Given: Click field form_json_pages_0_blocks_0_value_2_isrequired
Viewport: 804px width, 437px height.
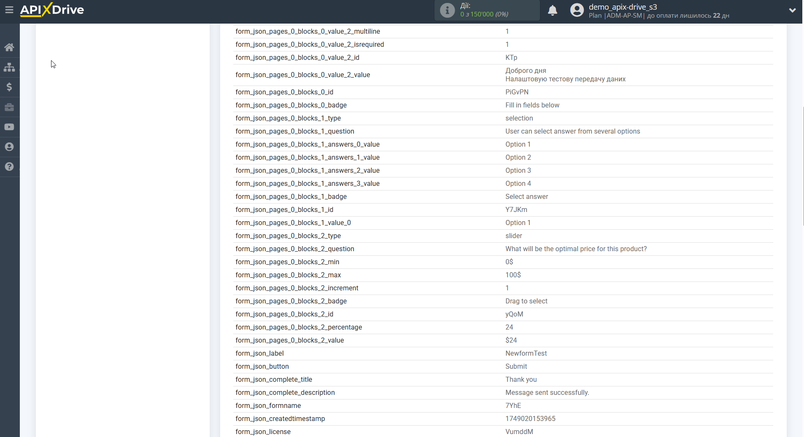Looking at the screenshot, I should (310, 45).
